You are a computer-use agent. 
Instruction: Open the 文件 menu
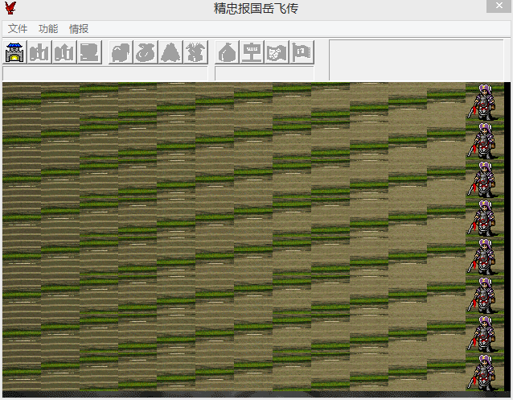pyautogui.click(x=18, y=29)
